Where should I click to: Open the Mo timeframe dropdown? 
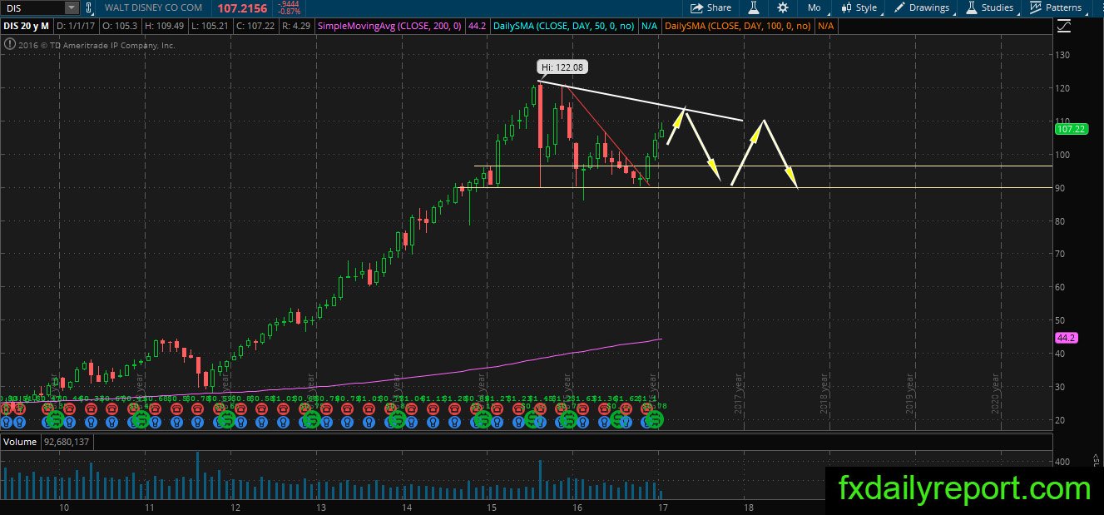coord(814,7)
